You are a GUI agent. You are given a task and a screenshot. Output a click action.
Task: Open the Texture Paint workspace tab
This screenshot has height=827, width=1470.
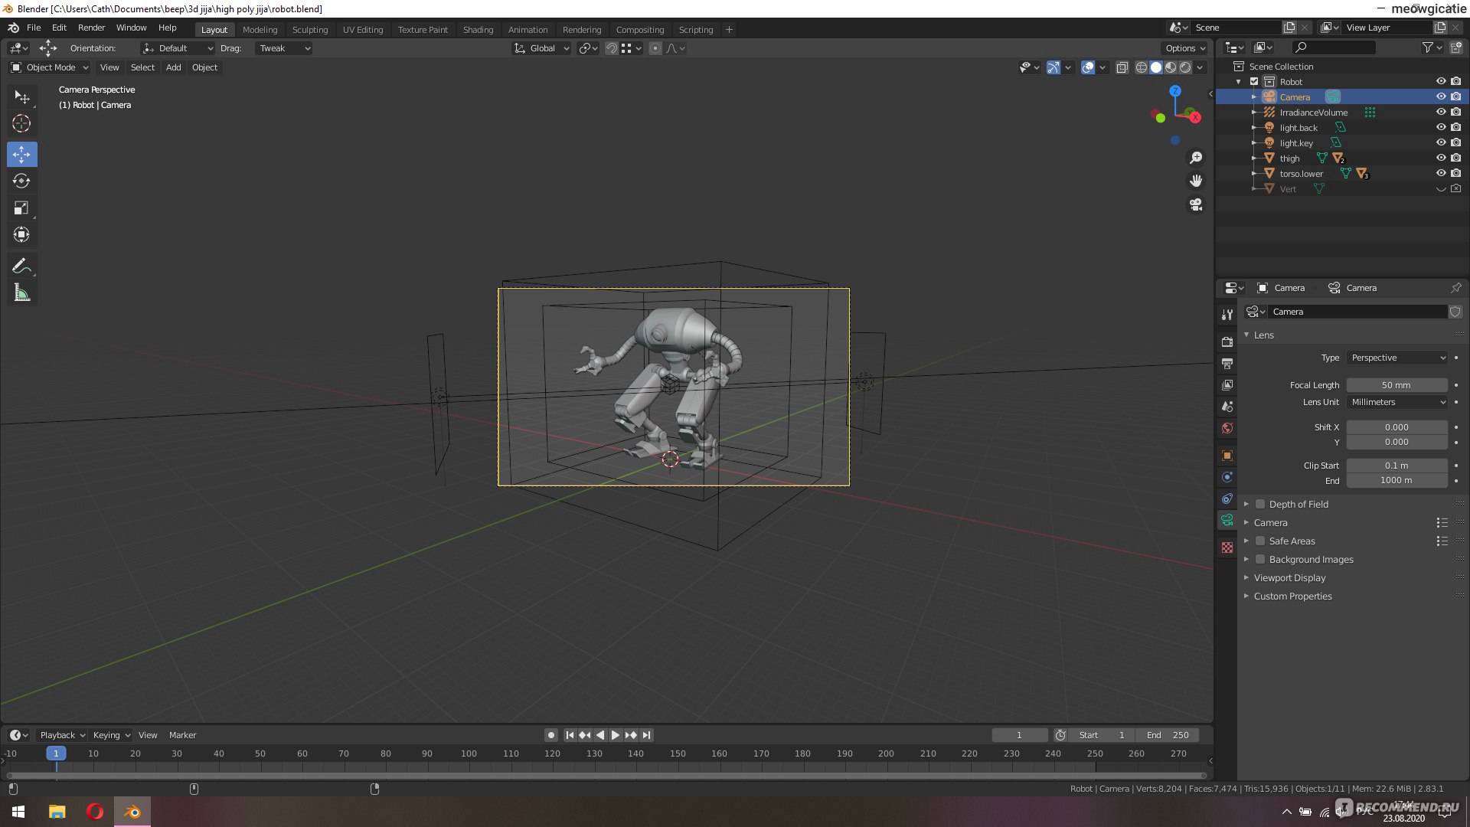tap(422, 28)
